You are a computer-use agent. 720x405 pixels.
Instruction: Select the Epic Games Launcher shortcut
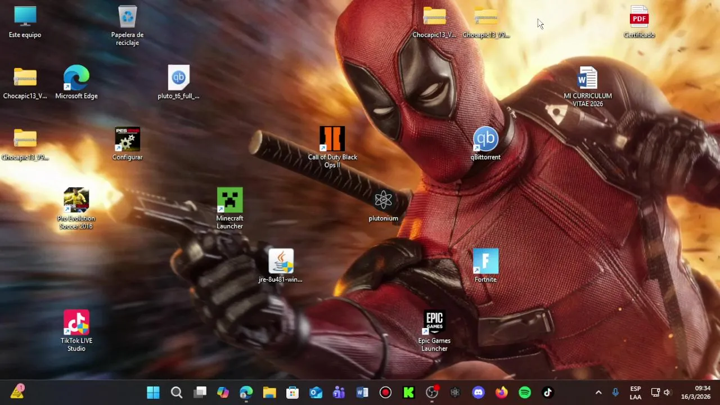pyautogui.click(x=434, y=332)
